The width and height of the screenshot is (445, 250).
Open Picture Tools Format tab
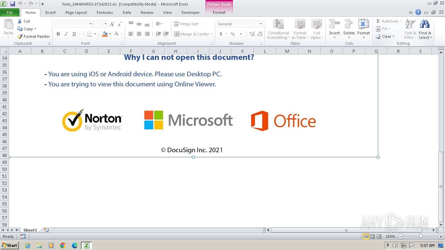tap(219, 12)
